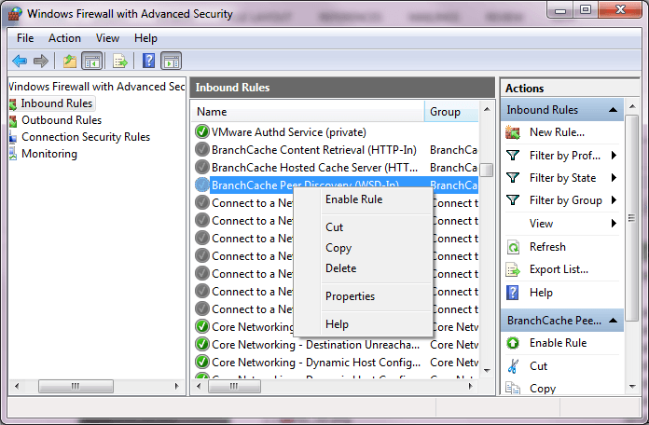Click the Refresh action link
The width and height of the screenshot is (649, 425).
(x=547, y=247)
